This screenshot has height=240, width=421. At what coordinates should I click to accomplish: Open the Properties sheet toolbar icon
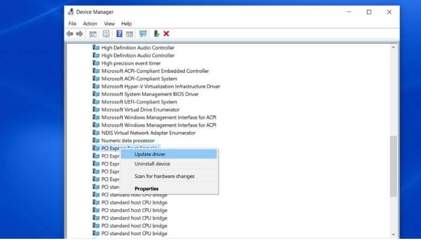(x=106, y=34)
